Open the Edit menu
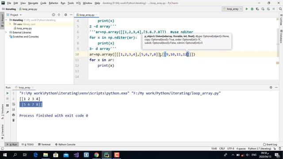This screenshot has height=159, width=283. [16, 3]
